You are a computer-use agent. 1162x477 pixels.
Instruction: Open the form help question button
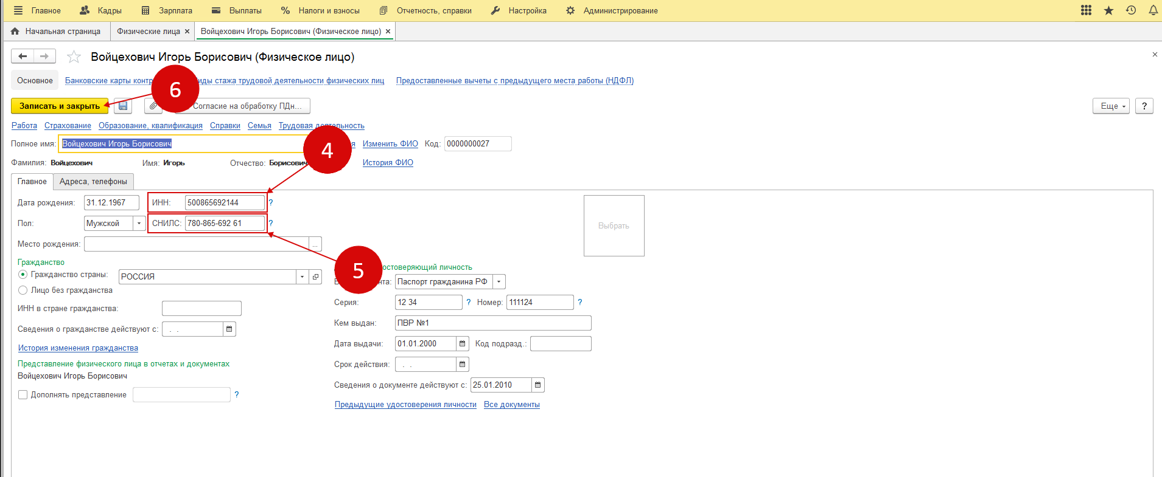click(x=1144, y=106)
